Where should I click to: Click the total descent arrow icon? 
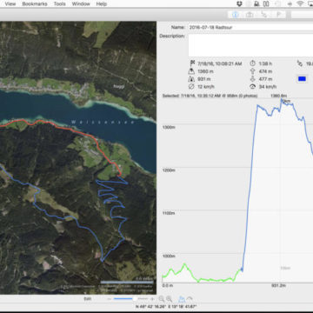252,79
